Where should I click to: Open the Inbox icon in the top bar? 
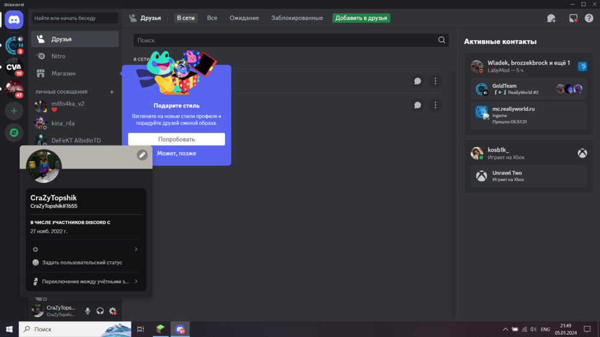click(573, 18)
